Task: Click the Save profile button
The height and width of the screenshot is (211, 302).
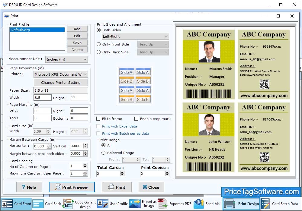Action: (77, 43)
